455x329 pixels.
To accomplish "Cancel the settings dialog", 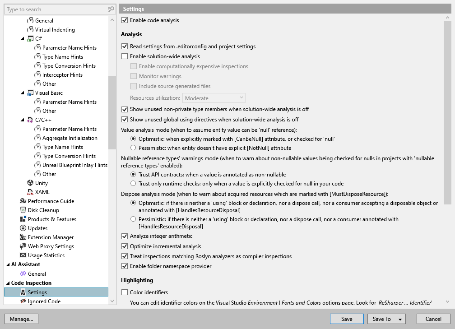I will point(433,319).
